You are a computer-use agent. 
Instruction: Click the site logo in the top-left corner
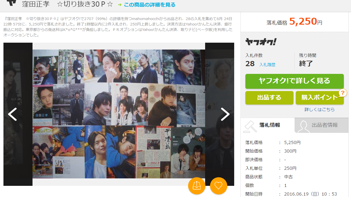point(12,4)
